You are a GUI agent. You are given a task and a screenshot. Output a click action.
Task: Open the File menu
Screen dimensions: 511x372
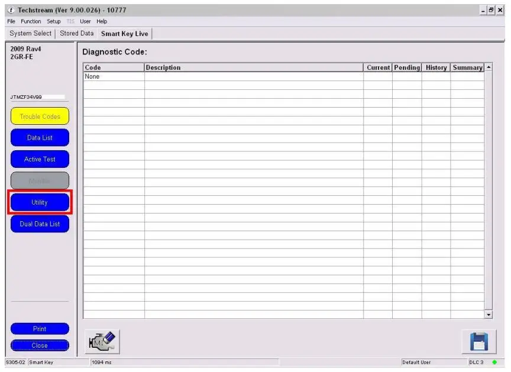pyautogui.click(x=11, y=21)
